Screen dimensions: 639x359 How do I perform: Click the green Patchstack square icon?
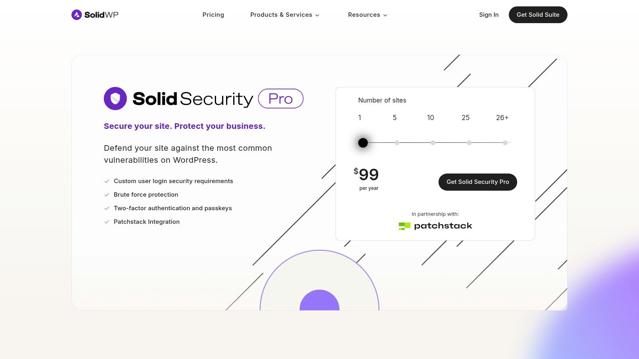[404, 225]
